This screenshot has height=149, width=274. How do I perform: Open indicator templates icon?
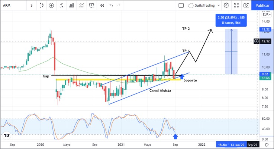(81, 6)
